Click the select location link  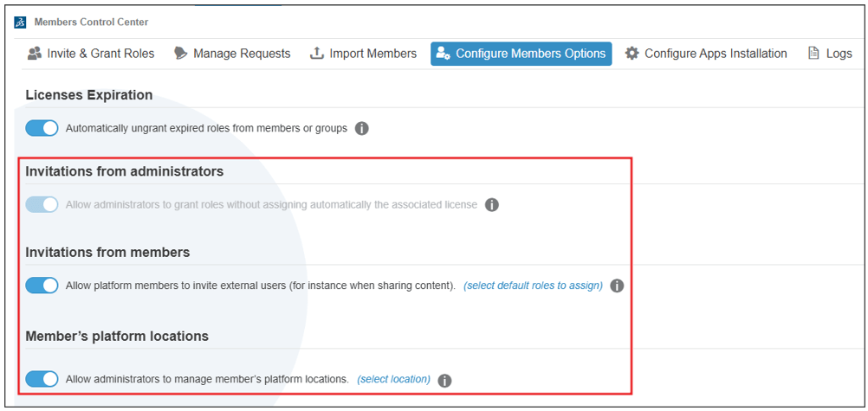[393, 380]
